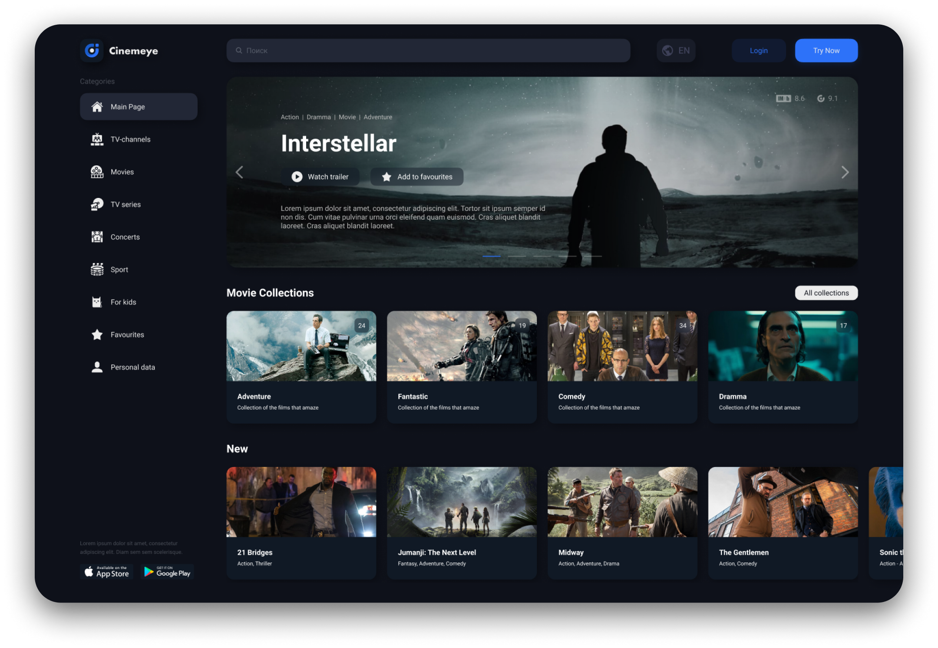Screen dimensions: 938x648
Task: Select the Main Page menu item
Action: [x=139, y=107]
